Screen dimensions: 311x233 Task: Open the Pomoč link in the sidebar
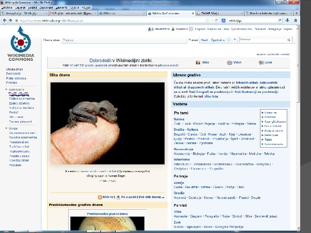tap(14, 112)
